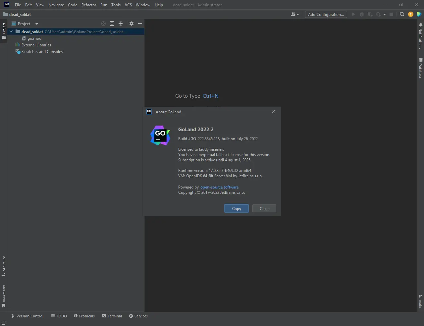Open the Edit menu
The height and width of the screenshot is (326, 424).
pyautogui.click(x=28, y=5)
